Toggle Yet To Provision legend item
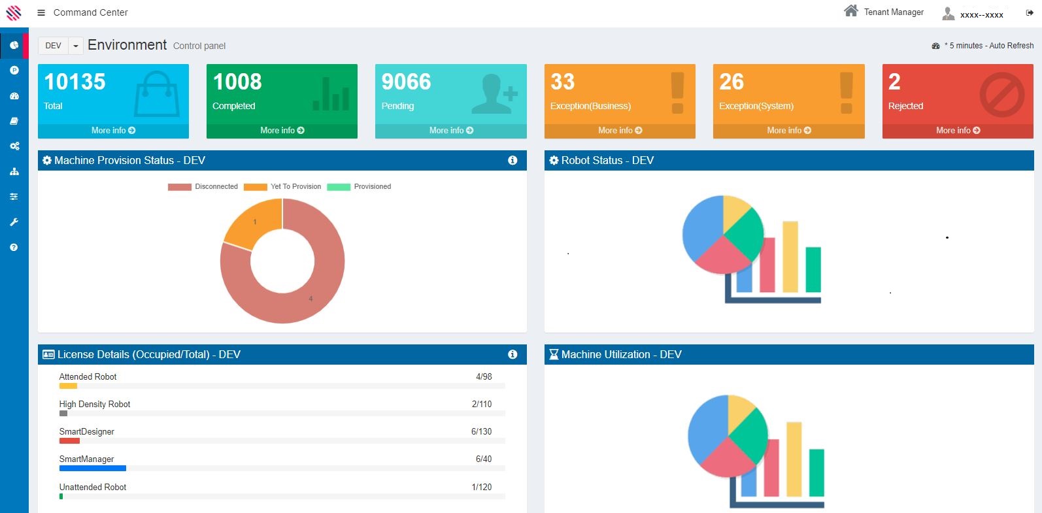The height and width of the screenshot is (513, 1042). point(282,187)
